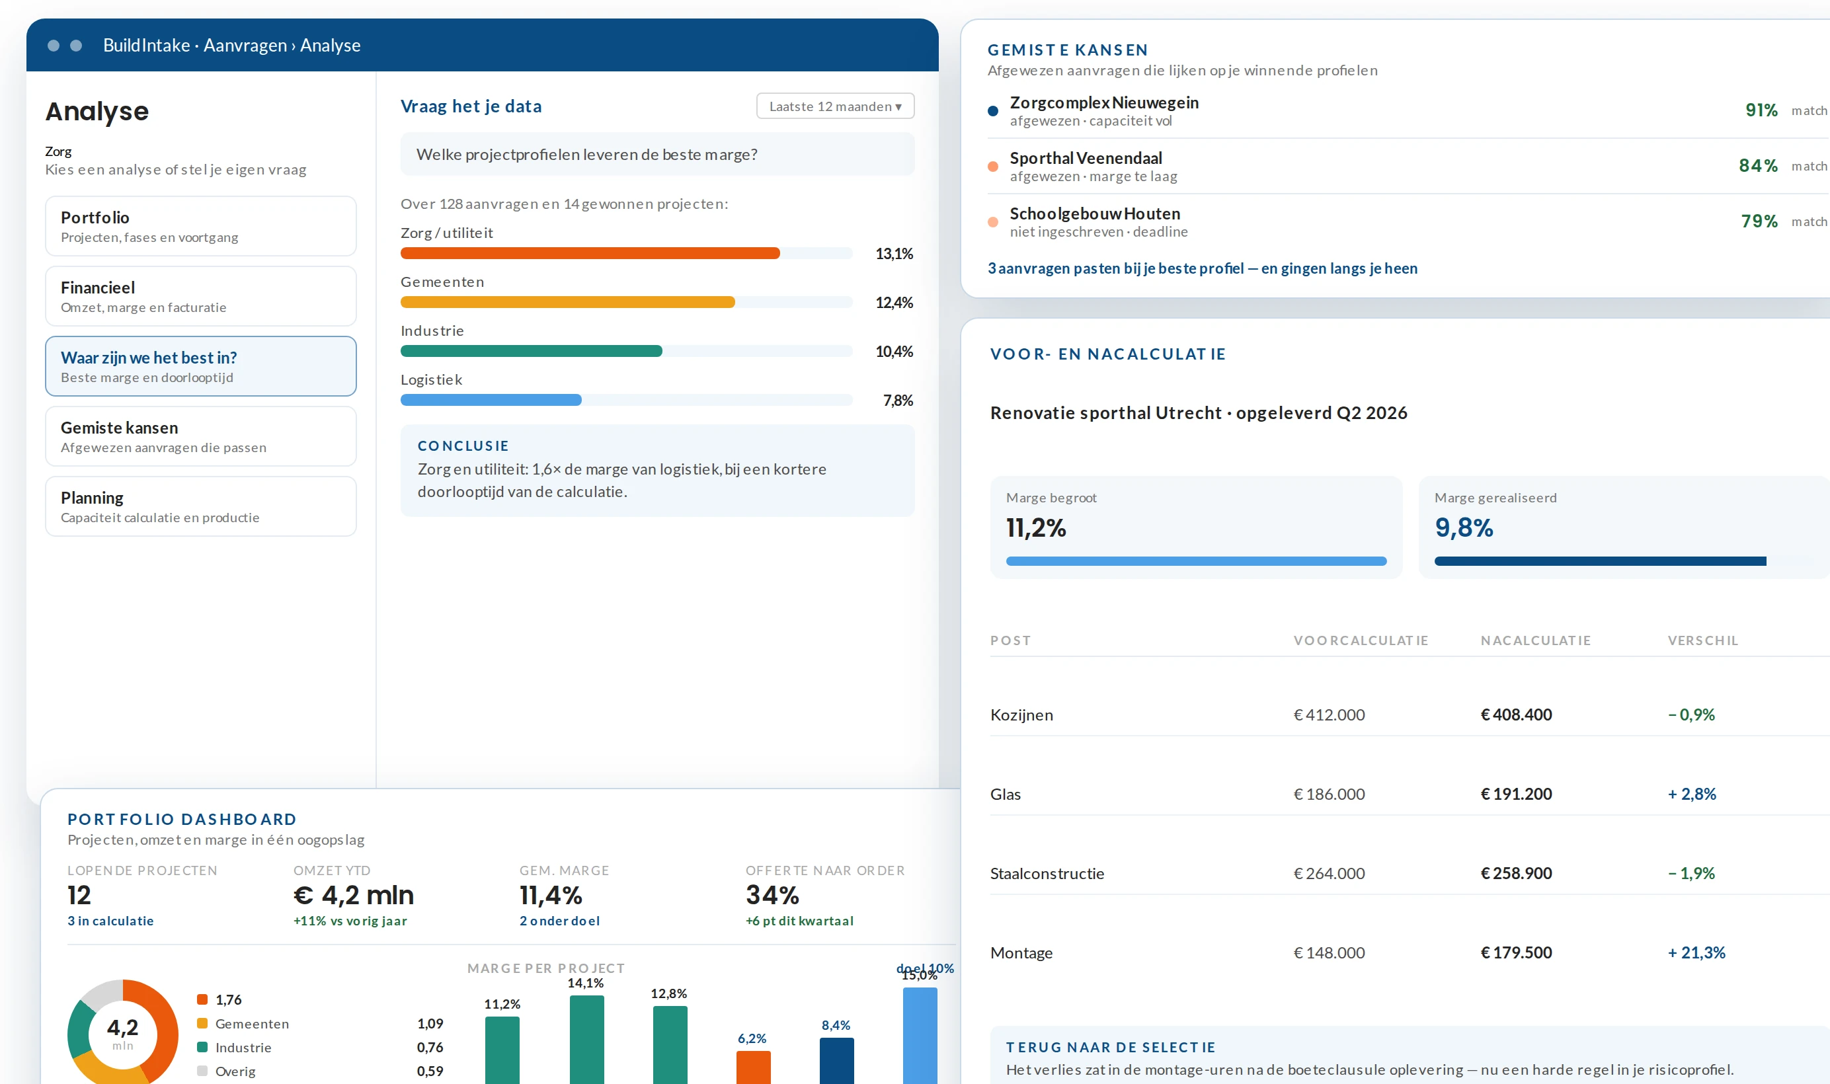Click the Lopende projecten value 12
Viewport: 1830px width, 1084px height.
pos(79,895)
